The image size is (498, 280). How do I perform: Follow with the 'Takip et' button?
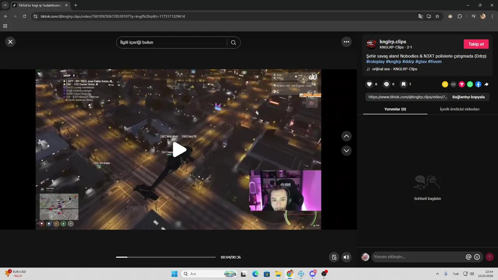pos(476,44)
